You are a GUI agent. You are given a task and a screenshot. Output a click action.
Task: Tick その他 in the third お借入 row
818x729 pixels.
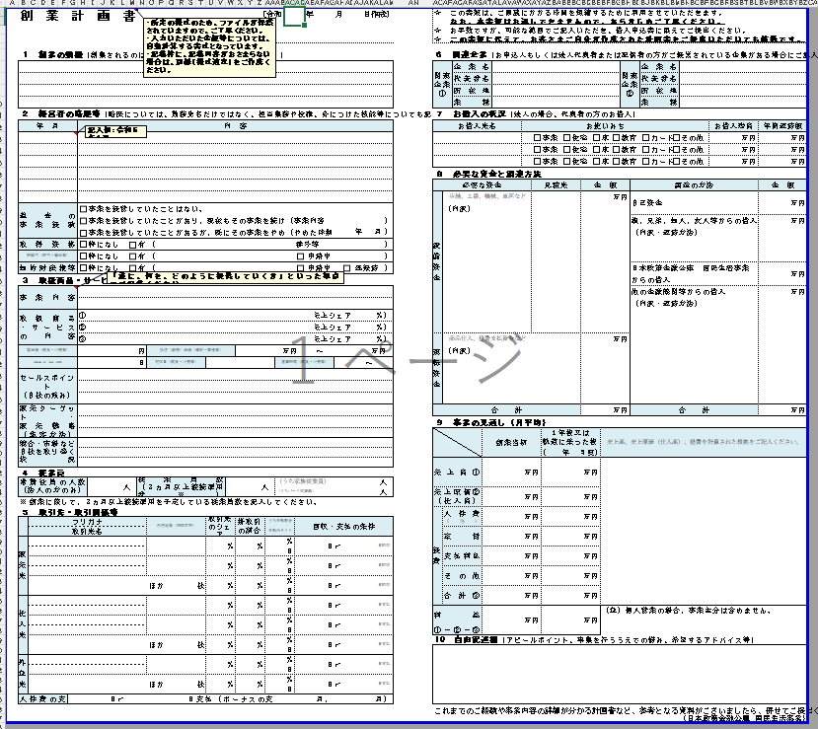tap(676, 162)
